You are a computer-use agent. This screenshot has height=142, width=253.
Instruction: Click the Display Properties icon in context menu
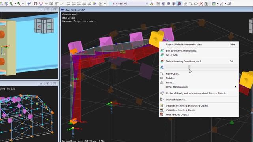tap(162, 99)
